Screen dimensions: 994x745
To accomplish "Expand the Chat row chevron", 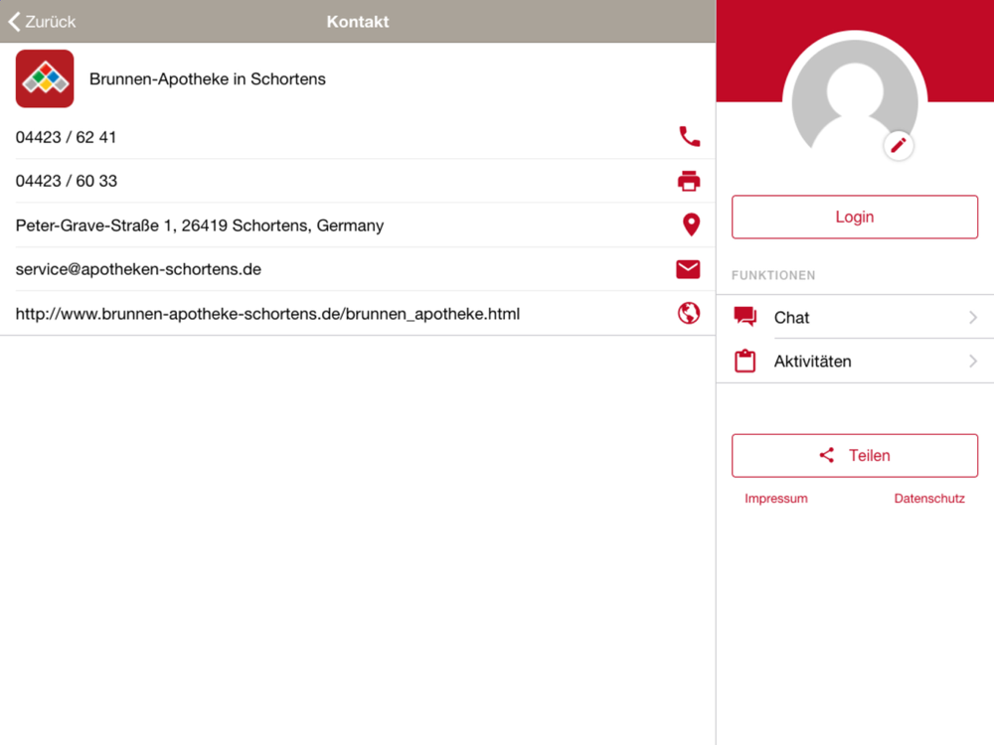I will 973,317.
